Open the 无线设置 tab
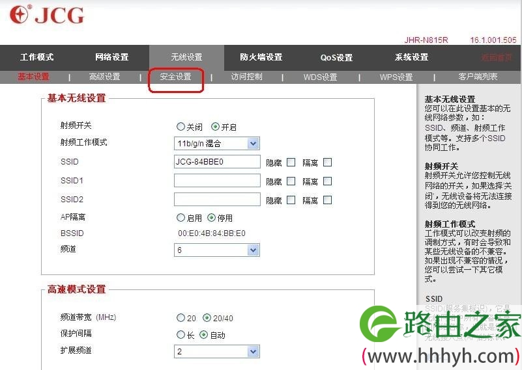 click(x=186, y=57)
